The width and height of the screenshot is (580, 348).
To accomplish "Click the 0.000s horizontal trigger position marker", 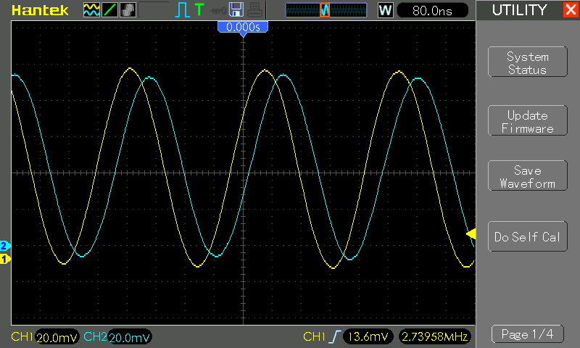I will [243, 28].
